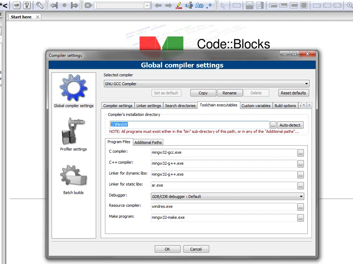Viewport: 353px width, 264px height.
Task: Switch to Search directories tab
Action: click(180, 106)
